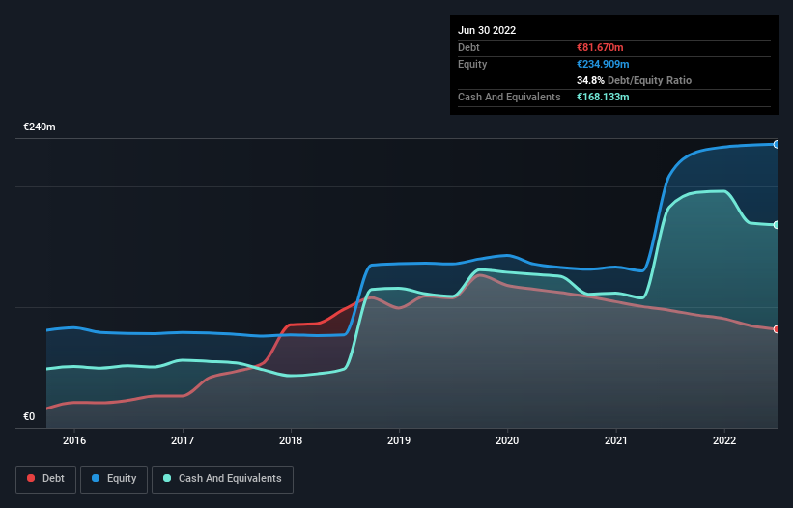Click the 34.8% Debt/Equity Ratio text
The height and width of the screenshot is (508, 793).
coord(634,80)
